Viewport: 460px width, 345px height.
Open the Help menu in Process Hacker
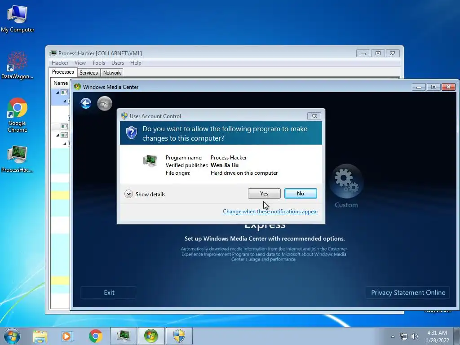(136, 63)
